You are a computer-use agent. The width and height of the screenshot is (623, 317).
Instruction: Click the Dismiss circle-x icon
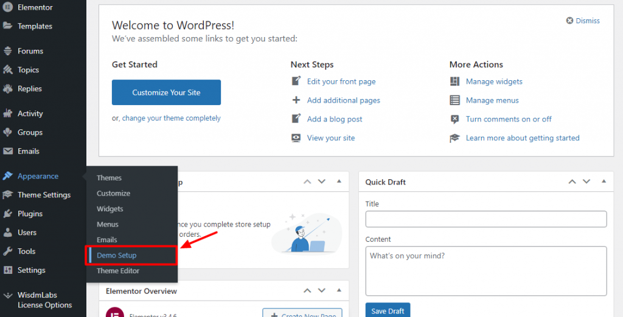pyautogui.click(x=569, y=21)
